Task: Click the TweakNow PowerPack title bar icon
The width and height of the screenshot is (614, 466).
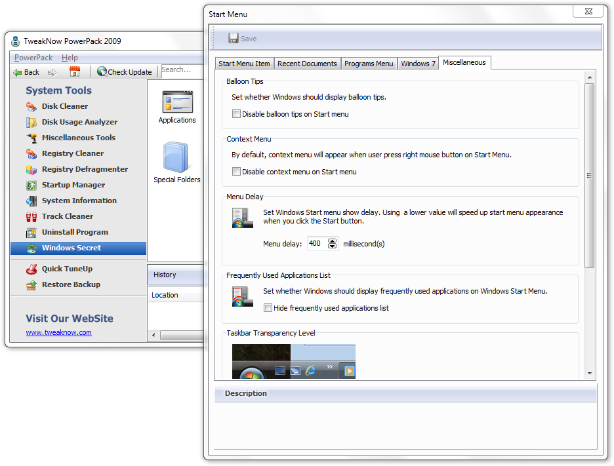Action: click(x=15, y=41)
